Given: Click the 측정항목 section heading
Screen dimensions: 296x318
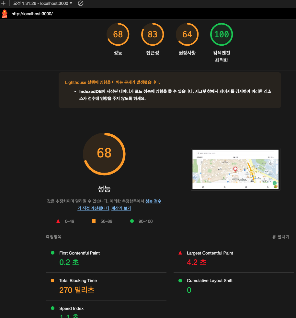Looking at the screenshot, I should coord(53,237).
